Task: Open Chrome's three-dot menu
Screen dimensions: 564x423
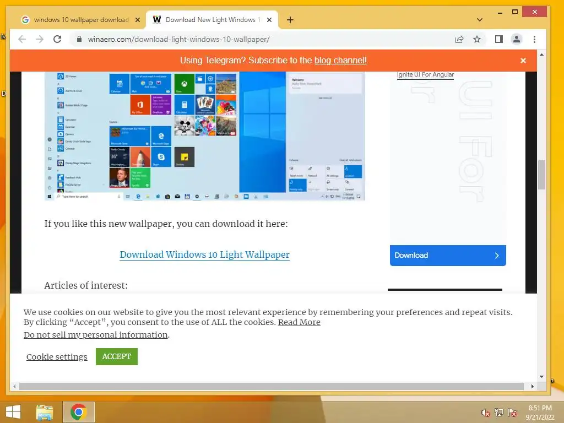Action: (534, 39)
